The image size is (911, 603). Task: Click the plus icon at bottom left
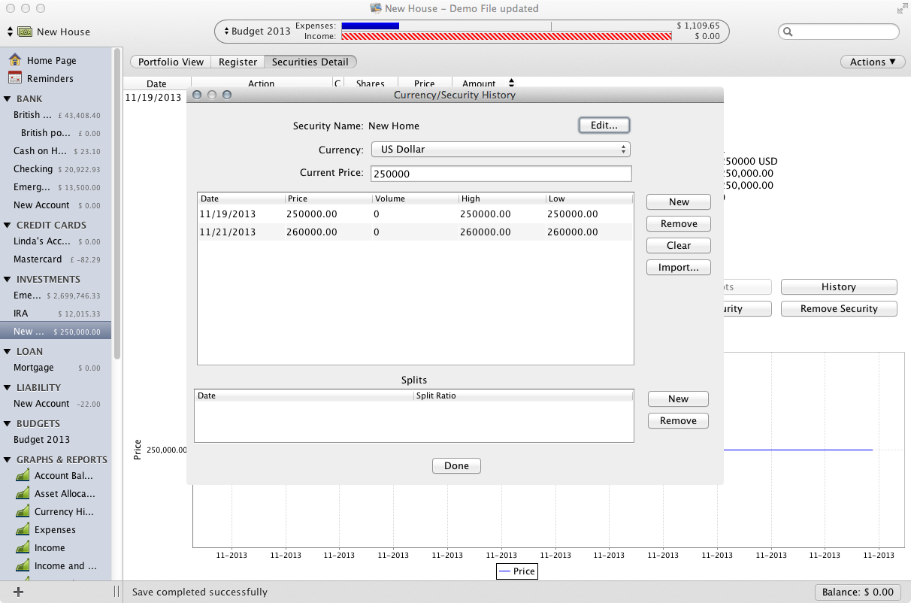click(x=19, y=592)
